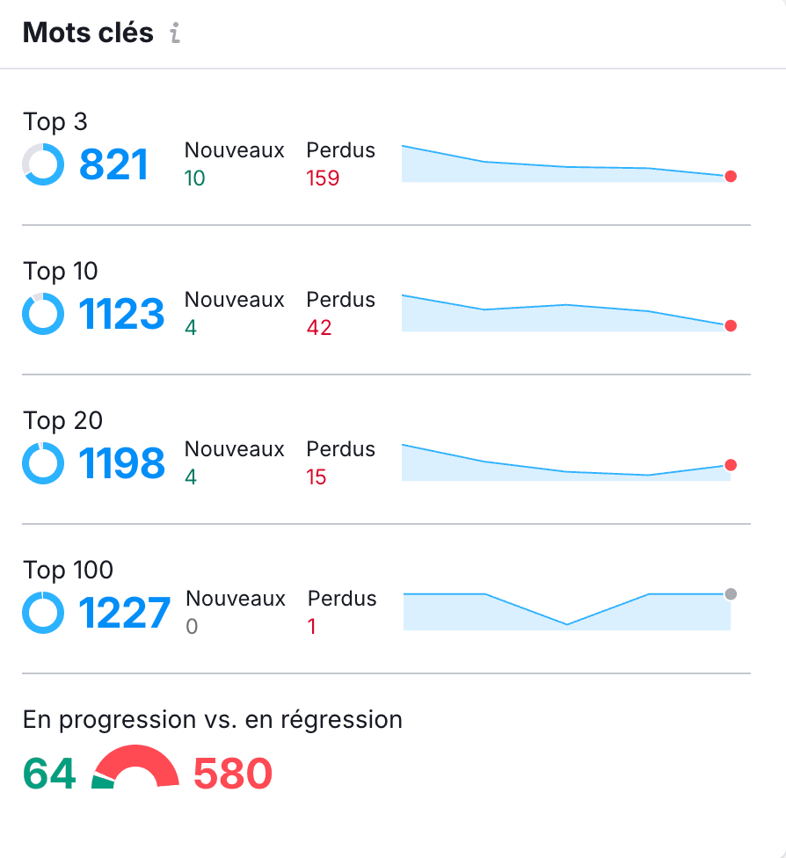Open the 580 declined keywords value

[x=233, y=774]
